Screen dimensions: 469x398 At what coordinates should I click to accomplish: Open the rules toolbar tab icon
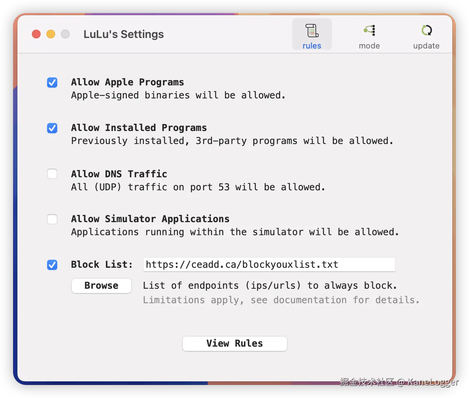tap(312, 31)
